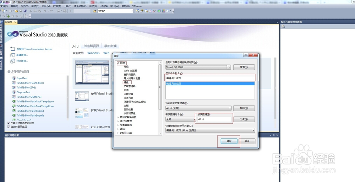Switch to the 最新新闻 tab
The image size is (355, 182).
[x=110, y=46]
